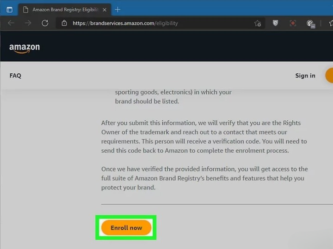Close the Amazon Brand Registry tab
Image resolution: width=333 pixels, height=249 pixels.
click(105, 10)
